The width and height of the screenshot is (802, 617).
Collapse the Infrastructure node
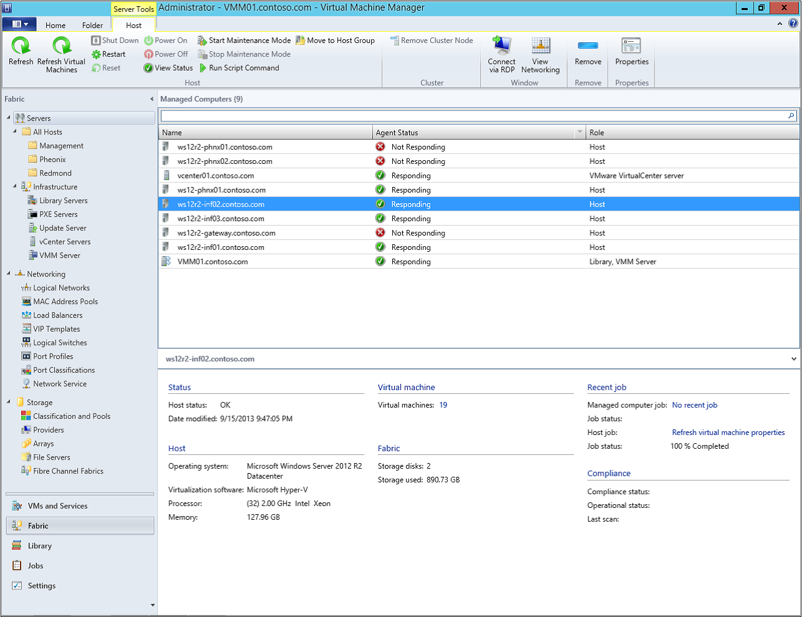click(x=15, y=186)
